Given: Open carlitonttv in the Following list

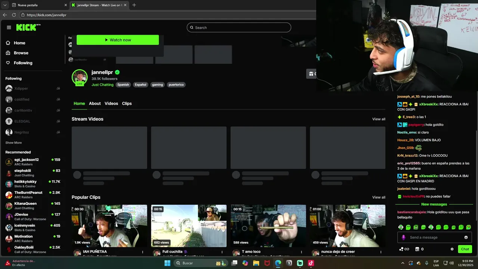Looking at the screenshot, I should pos(33,111).
